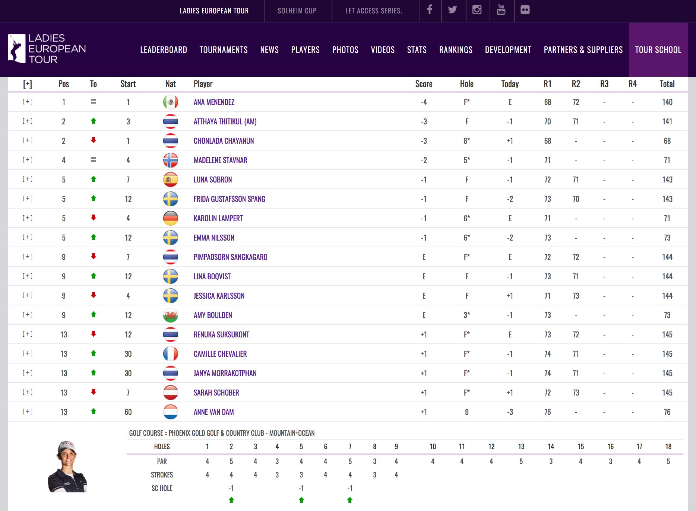696x511 pixels.
Task: Expand Jessica Karlsson scorecard row
Action: (28, 295)
